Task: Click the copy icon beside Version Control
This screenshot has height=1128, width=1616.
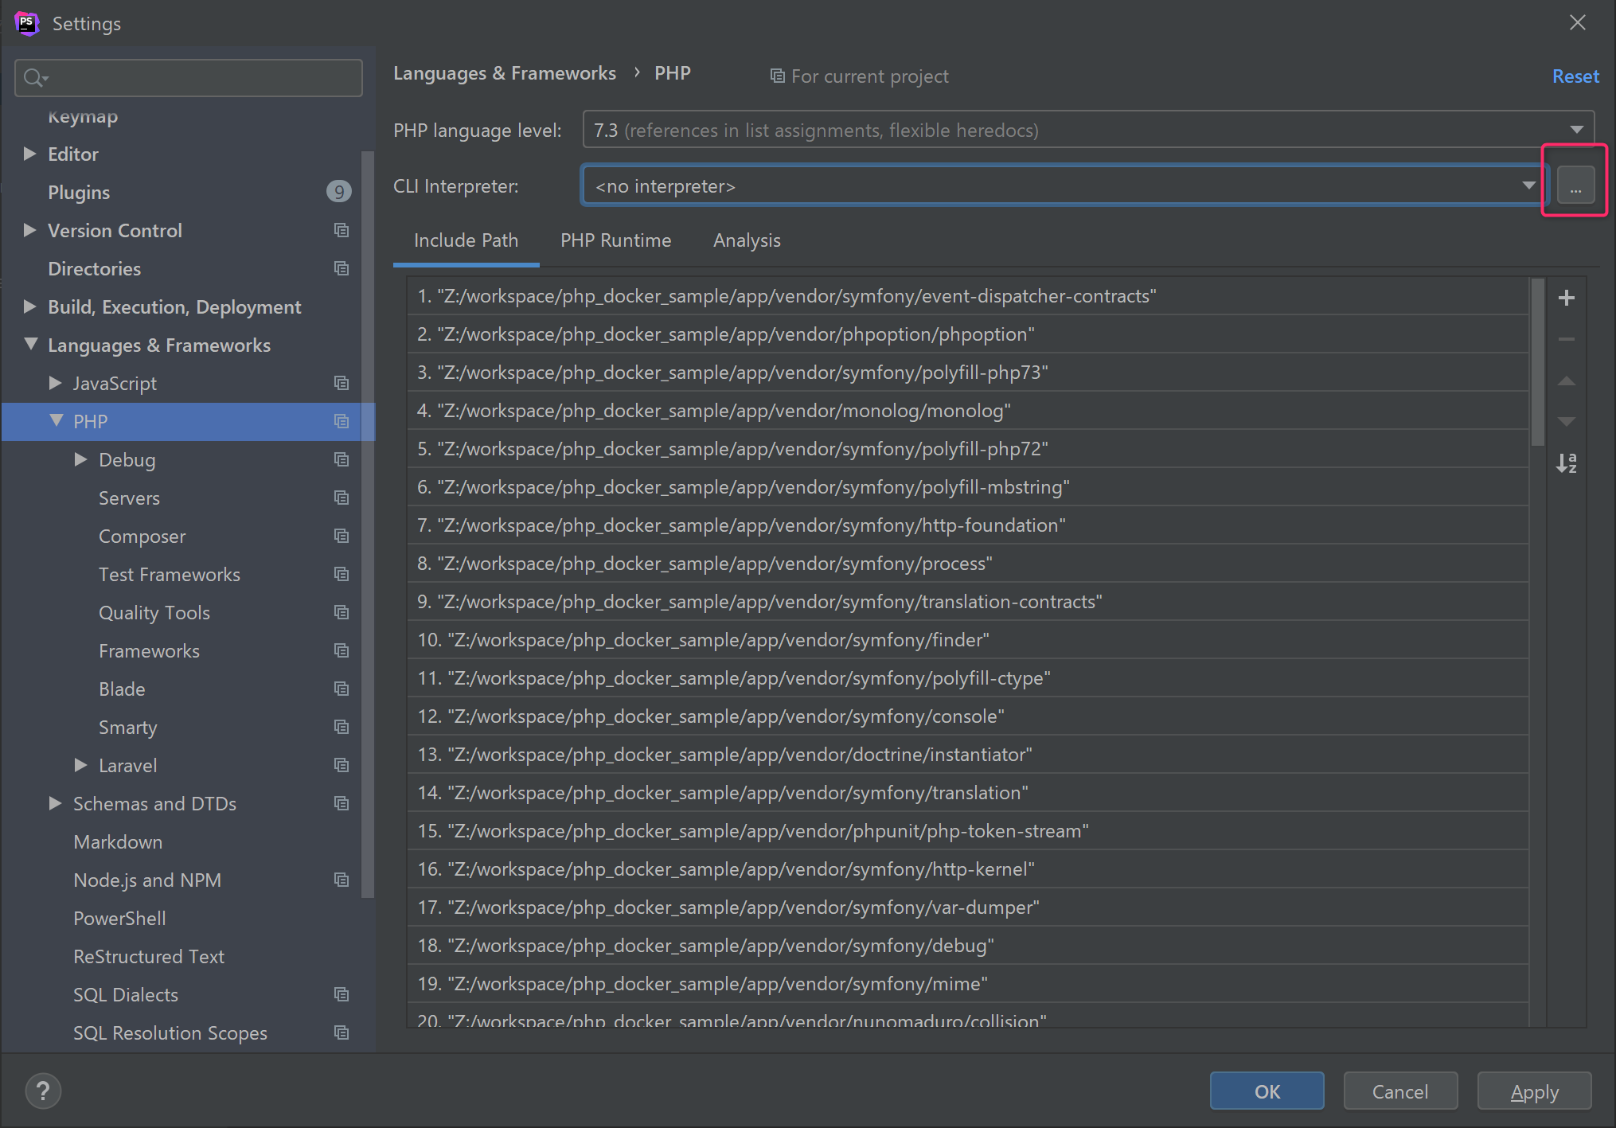Action: tap(342, 230)
